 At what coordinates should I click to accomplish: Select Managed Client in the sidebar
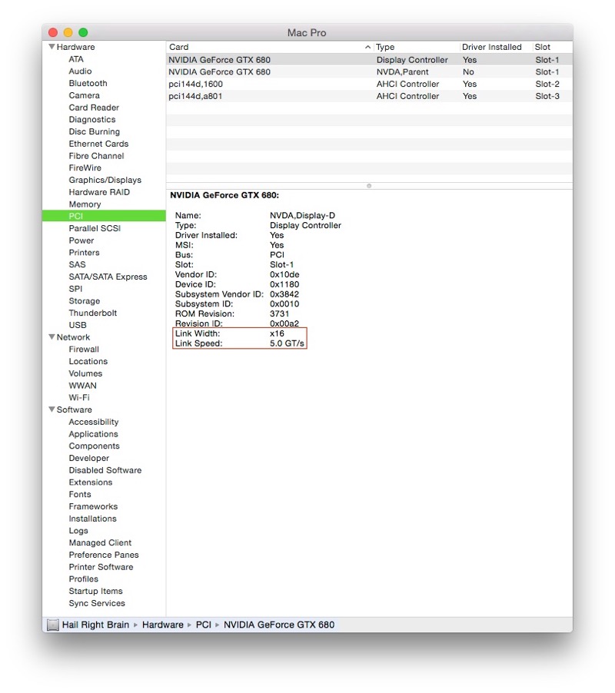point(100,542)
